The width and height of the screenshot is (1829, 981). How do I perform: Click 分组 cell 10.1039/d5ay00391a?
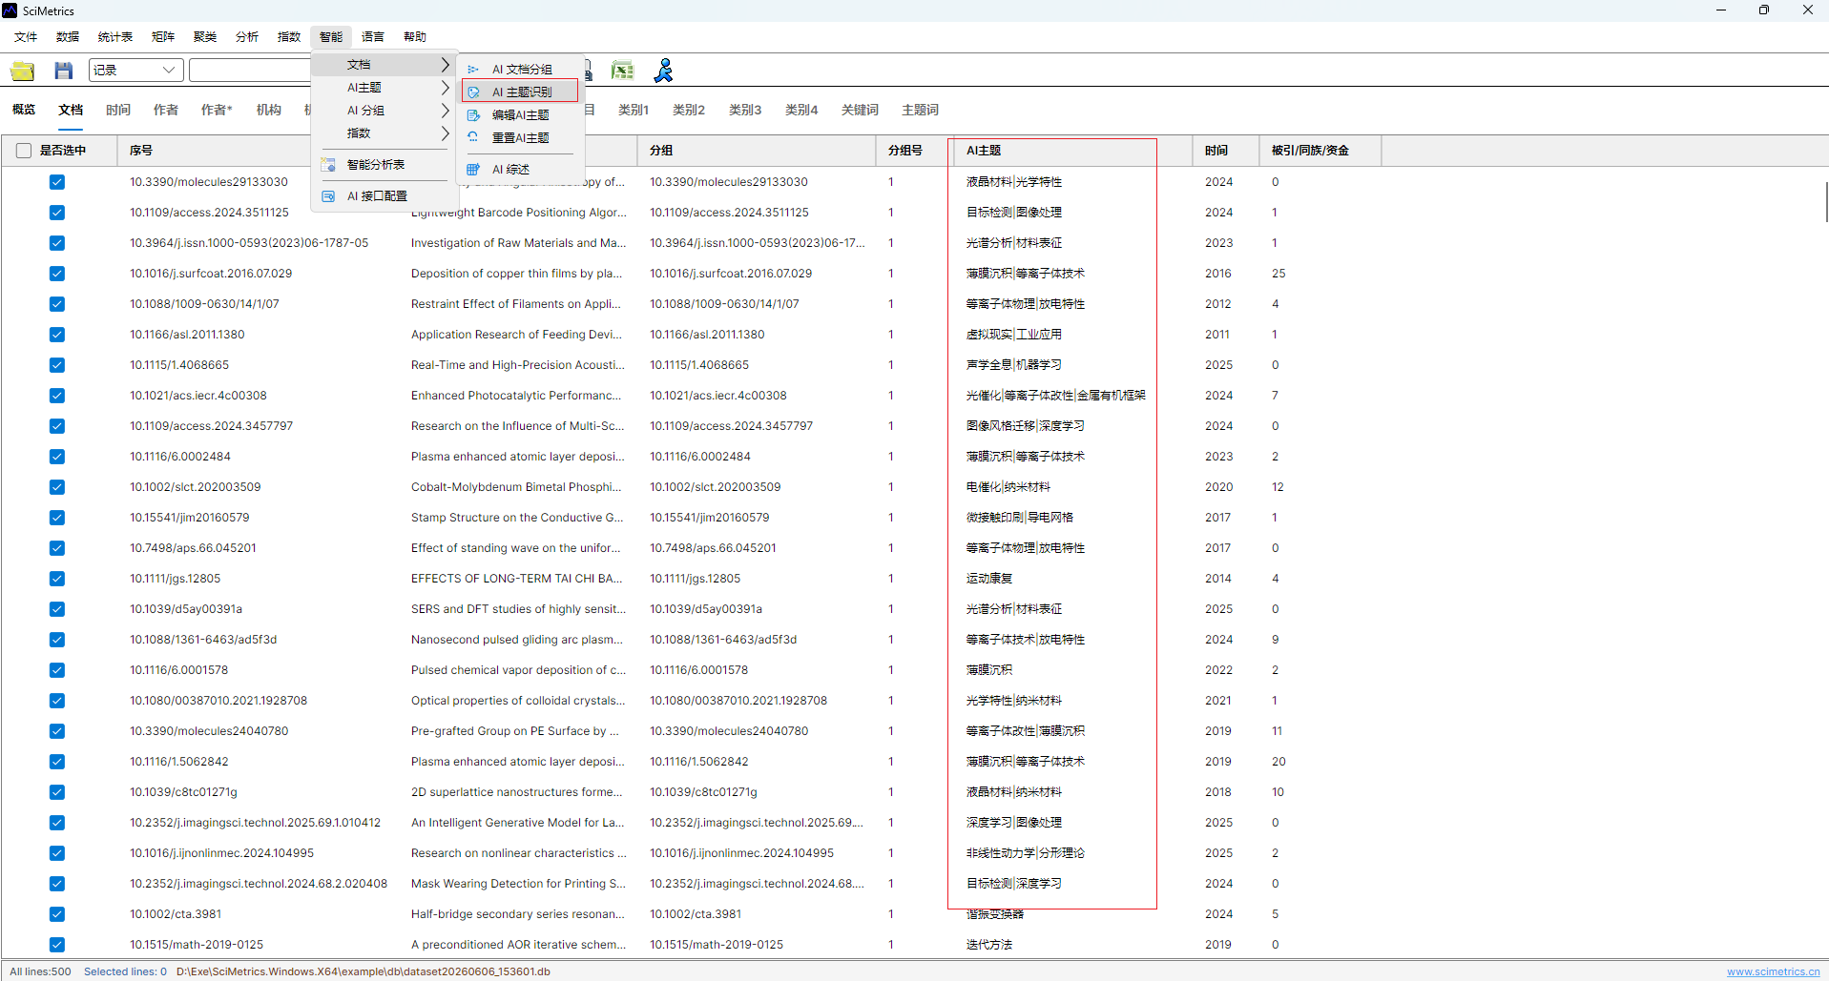pos(706,609)
